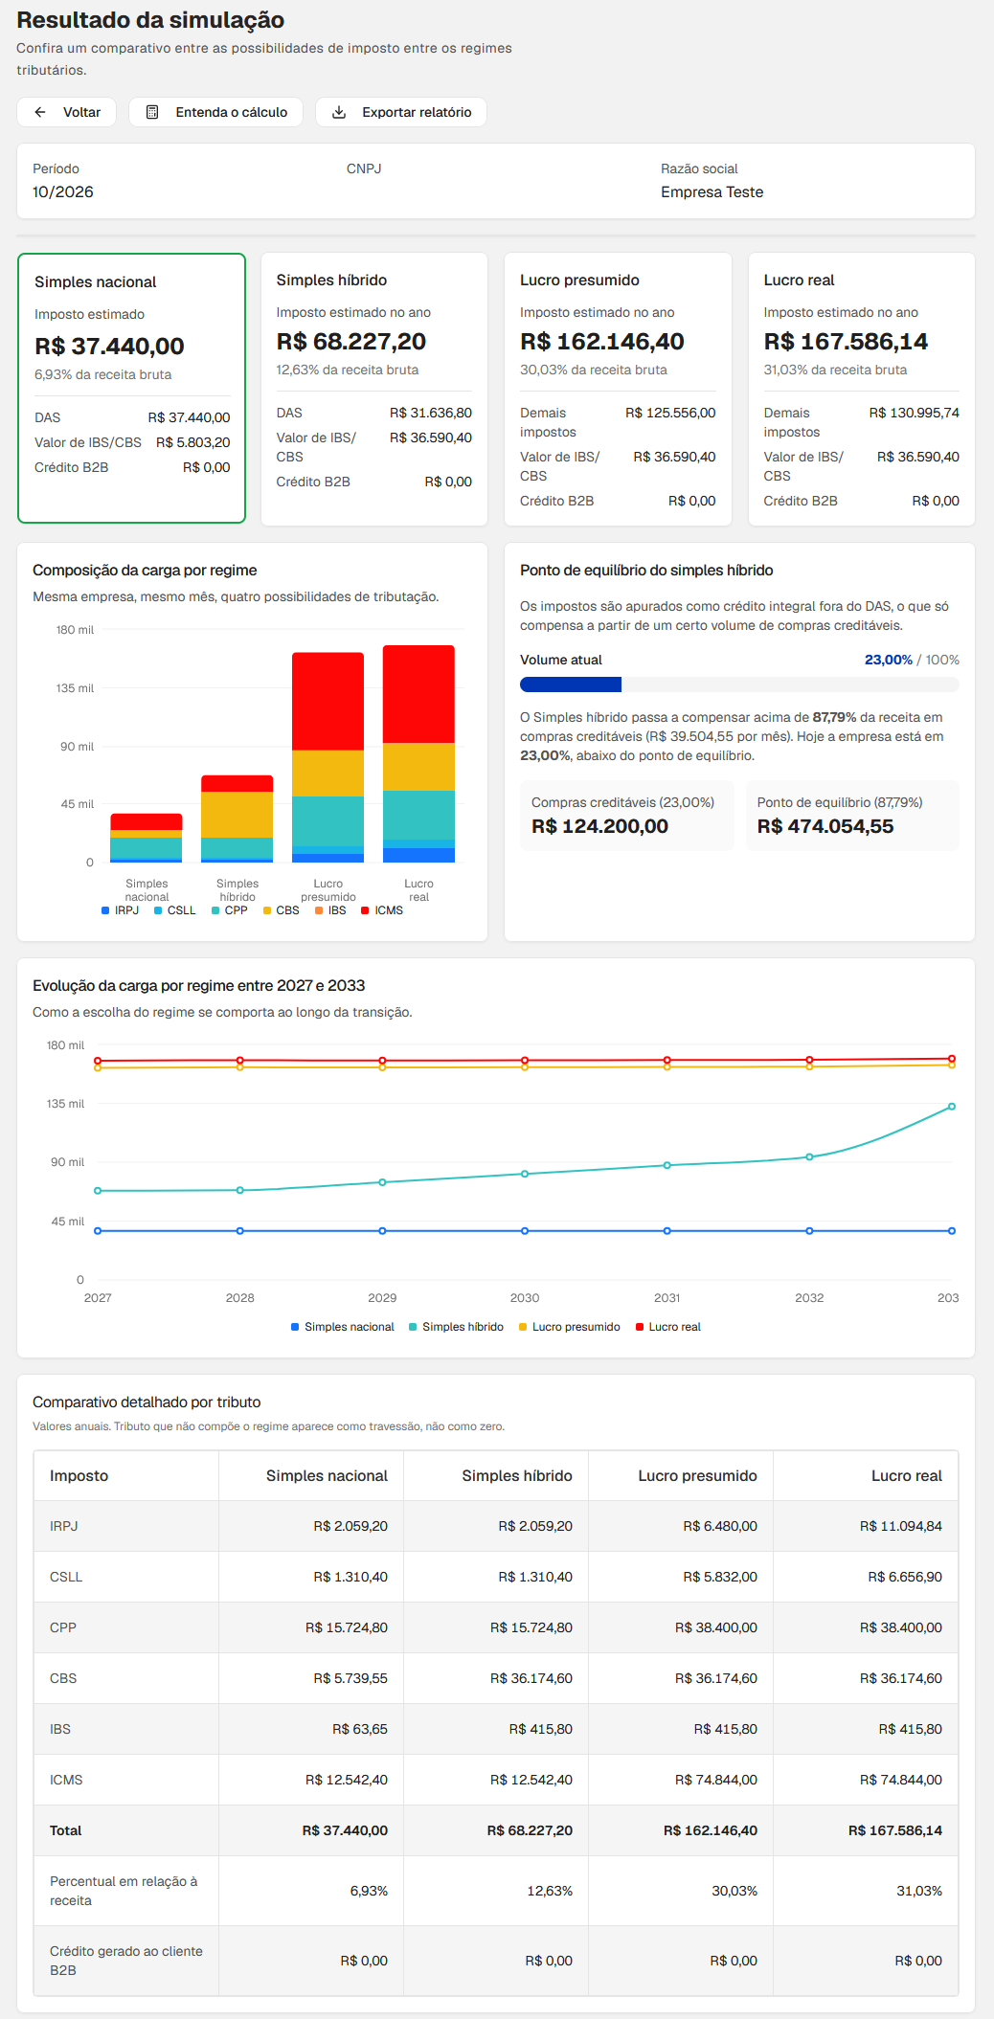The image size is (994, 2019).
Task: Click the Ponto de equilíbrio value R$ 474.054,55
Action: click(x=825, y=826)
